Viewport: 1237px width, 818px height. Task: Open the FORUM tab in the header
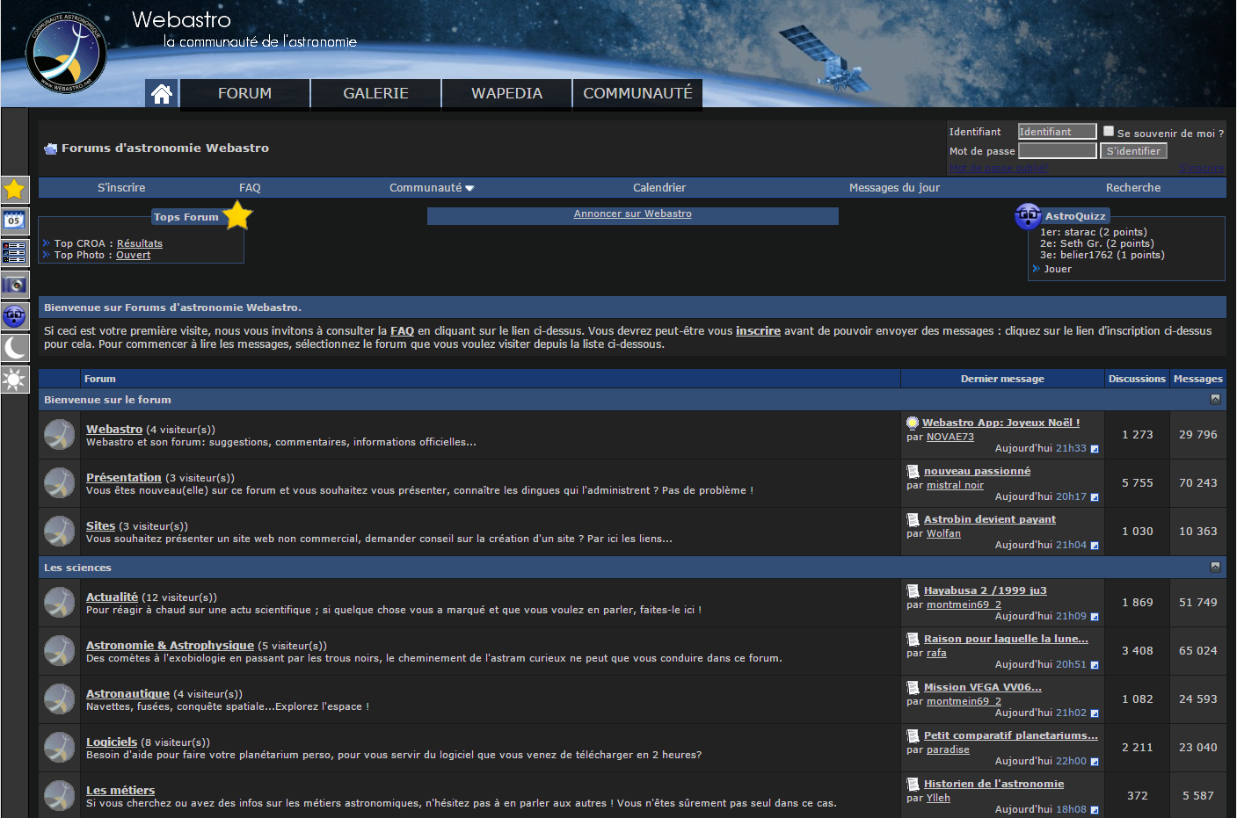(x=244, y=94)
